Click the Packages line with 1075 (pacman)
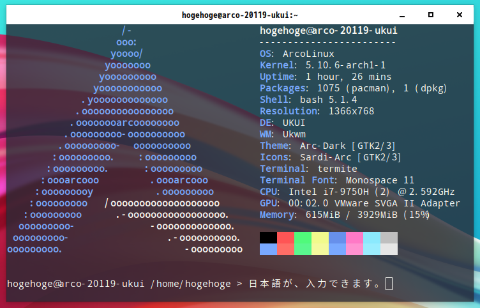Screen dimensions: 480x308 click(354, 88)
